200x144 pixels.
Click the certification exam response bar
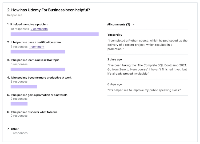click(38, 52)
